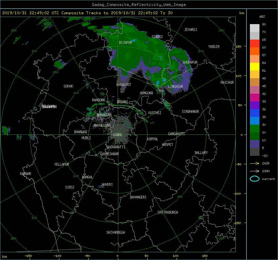Viewport: 278px width, 260px height.
Task: Select the dark grey 5 dBZ swatch
Action: click(255, 151)
